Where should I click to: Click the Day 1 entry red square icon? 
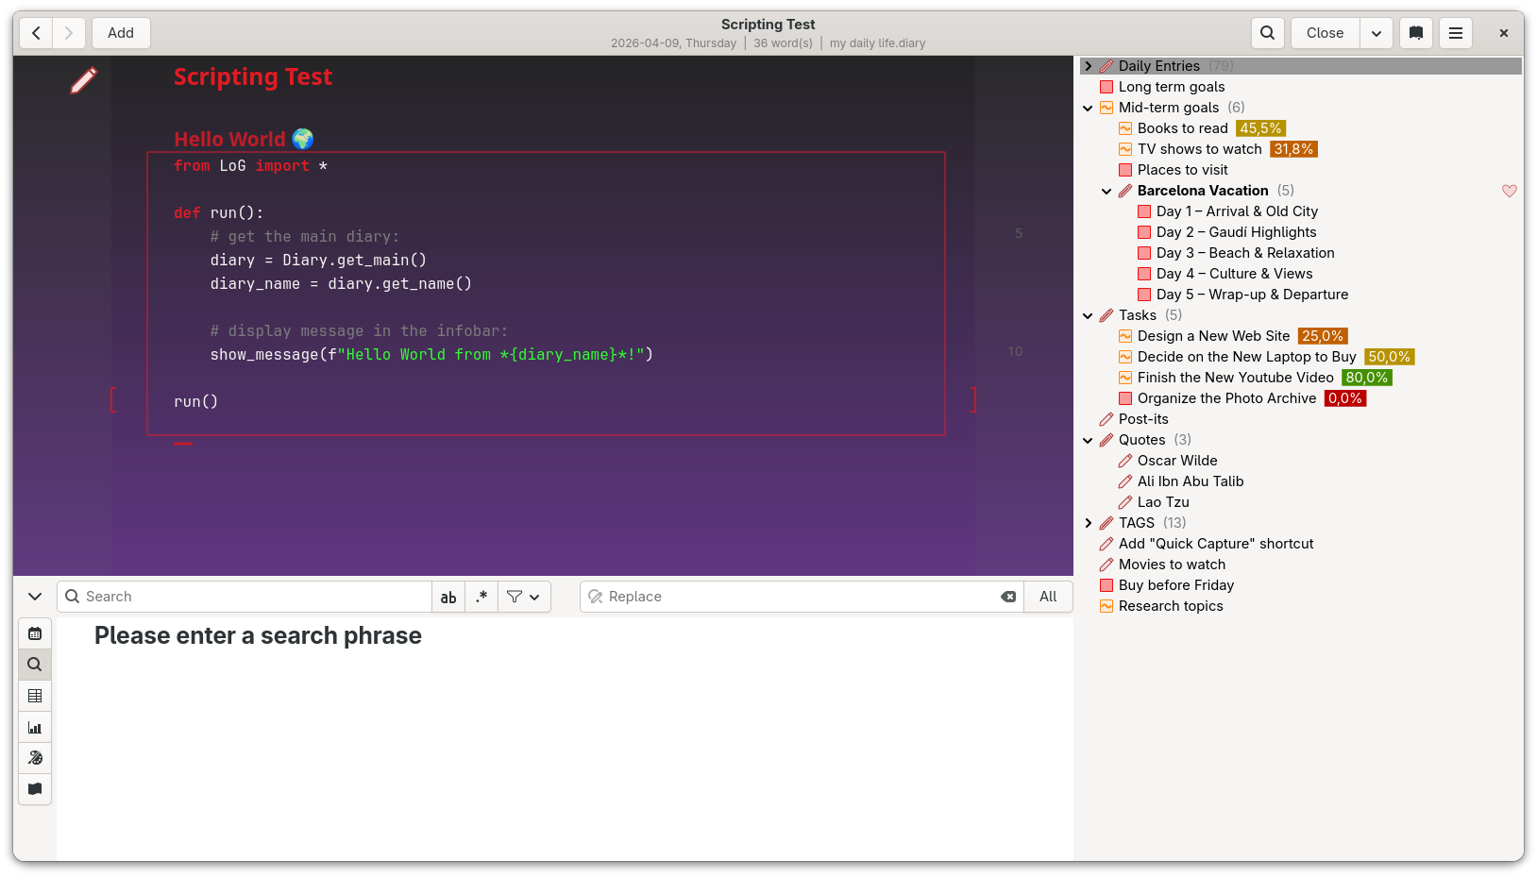point(1144,211)
